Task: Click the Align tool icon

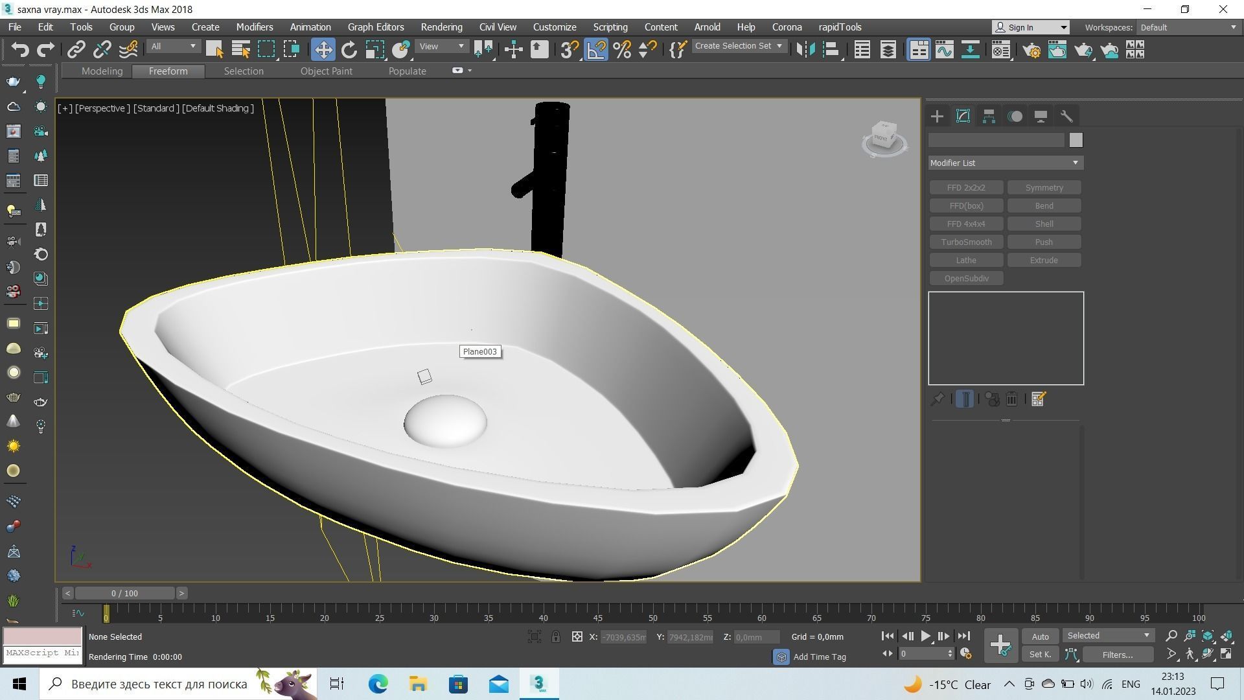Action: pyautogui.click(x=831, y=49)
